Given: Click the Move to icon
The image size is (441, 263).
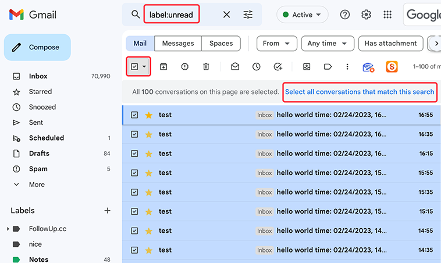Looking at the screenshot, I should click(307, 67).
